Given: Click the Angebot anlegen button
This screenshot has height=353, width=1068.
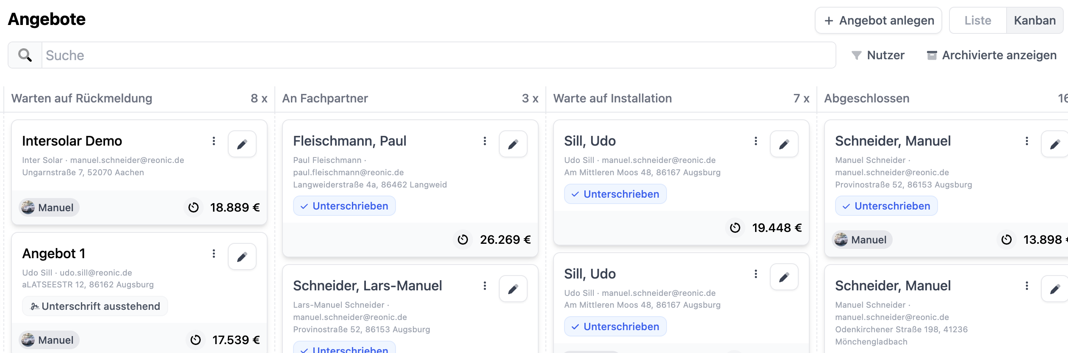Looking at the screenshot, I should tap(878, 20).
